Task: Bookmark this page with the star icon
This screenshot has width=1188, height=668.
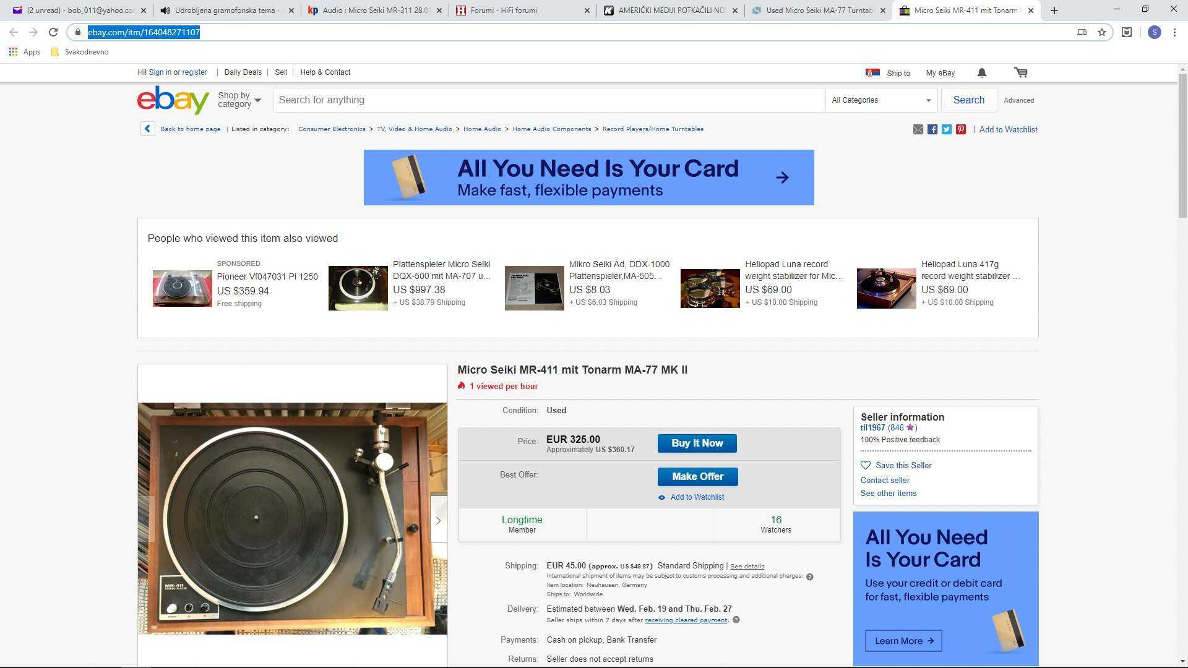Action: (x=1102, y=32)
